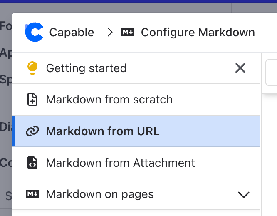Viewport: 277px width, 216px height.
Task: Open the Getting started section
Action: click(86, 68)
